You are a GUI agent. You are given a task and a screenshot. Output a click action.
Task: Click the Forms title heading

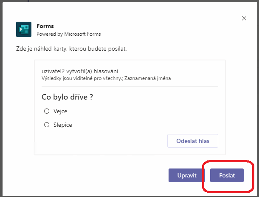(45, 26)
